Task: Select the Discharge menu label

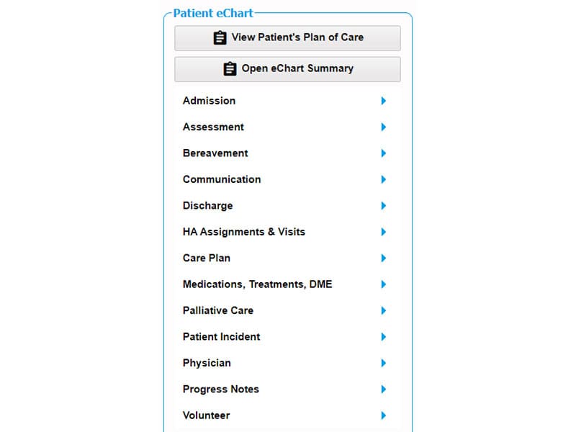Action: pos(207,206)
